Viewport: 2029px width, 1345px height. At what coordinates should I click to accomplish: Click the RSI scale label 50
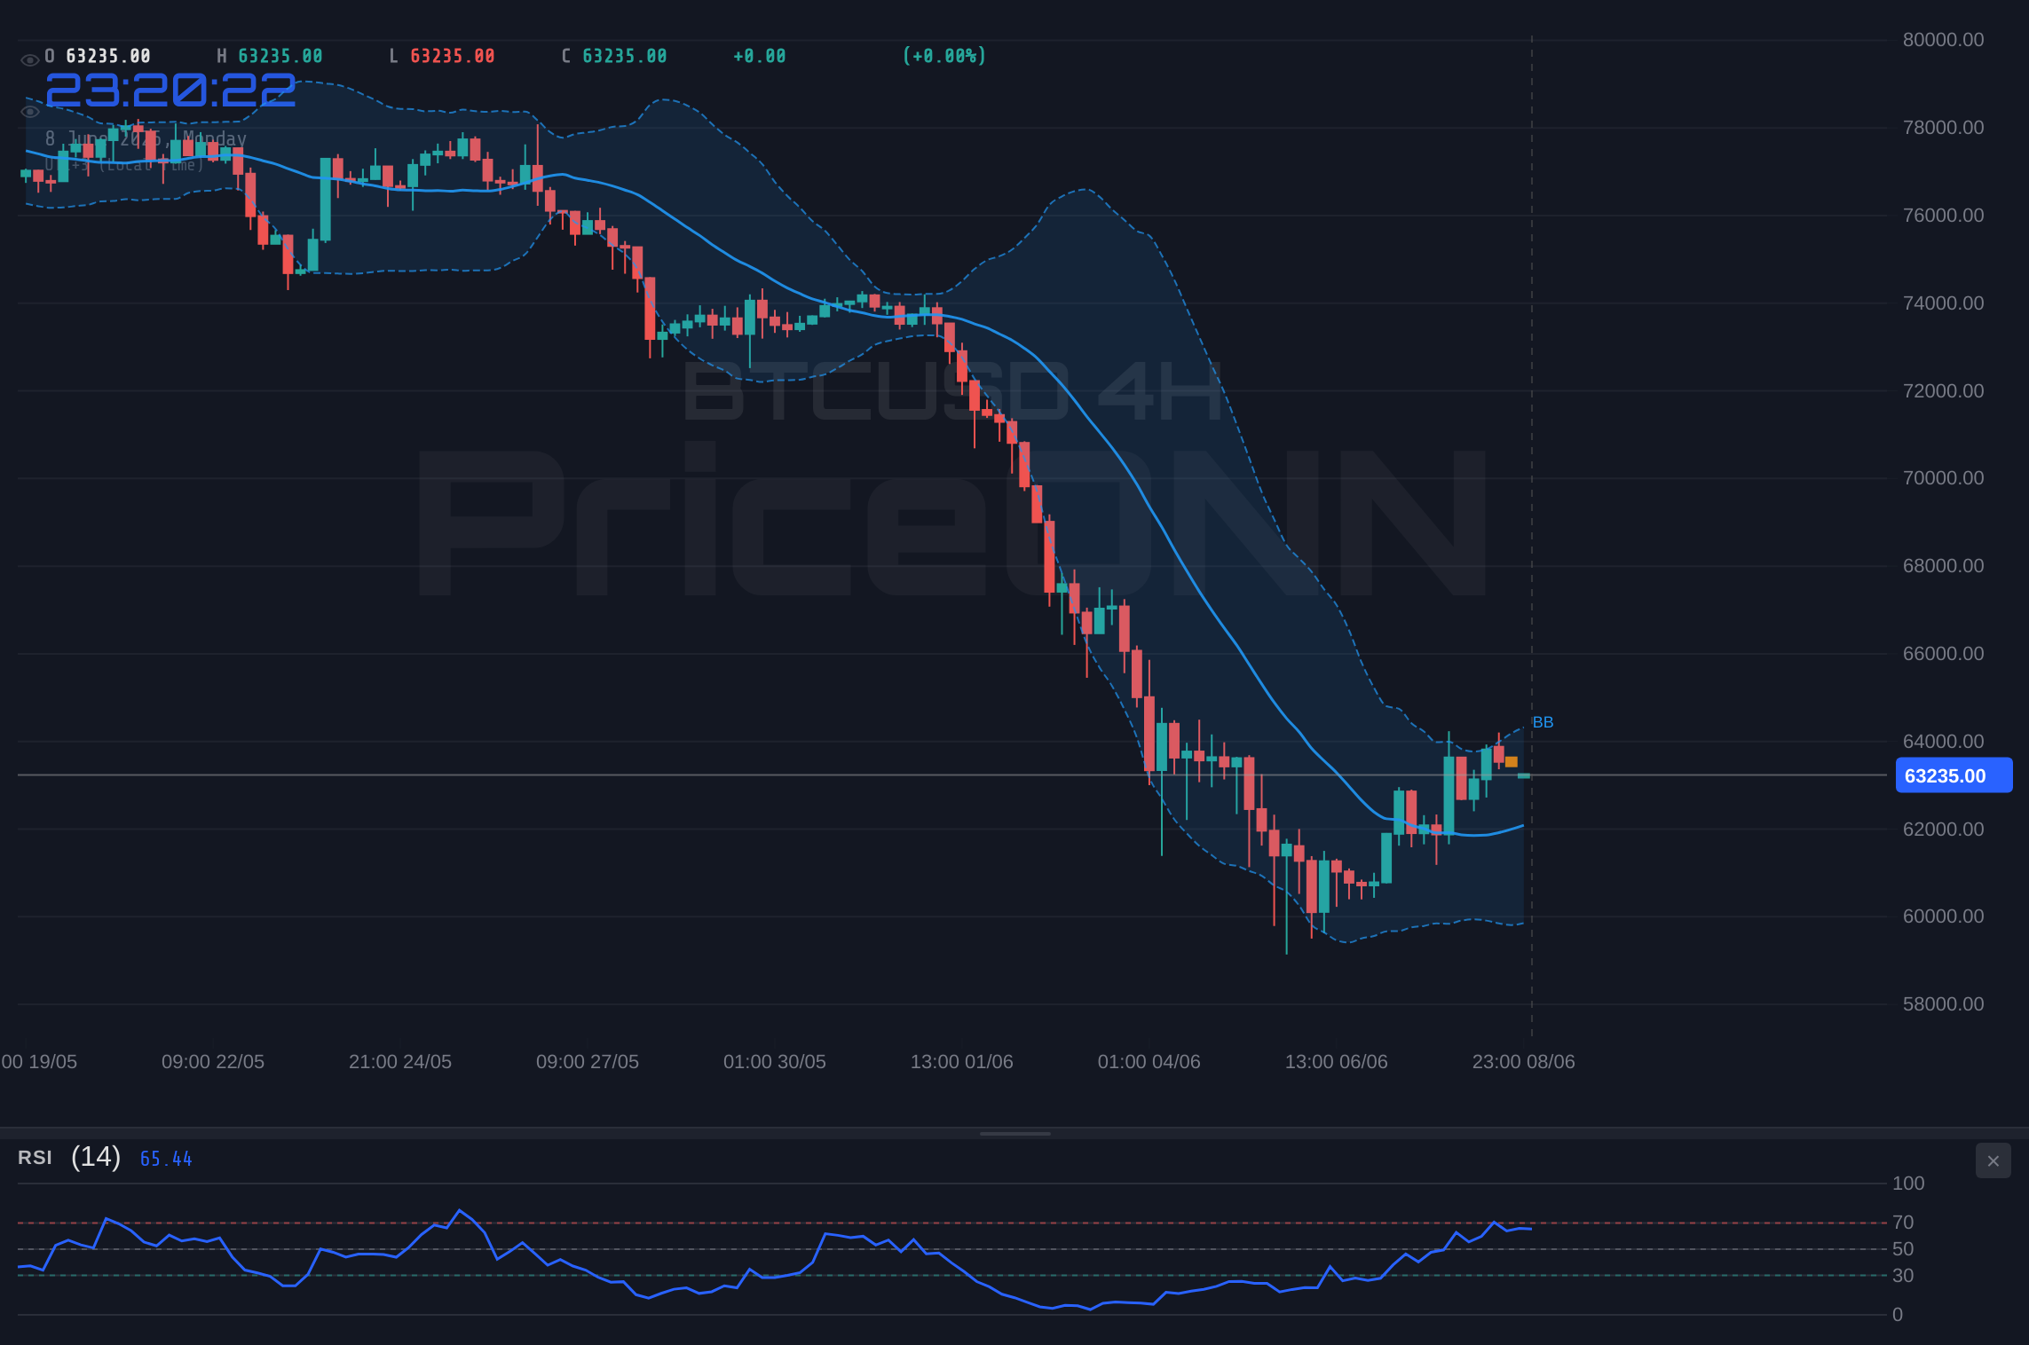point(1903,1249)
